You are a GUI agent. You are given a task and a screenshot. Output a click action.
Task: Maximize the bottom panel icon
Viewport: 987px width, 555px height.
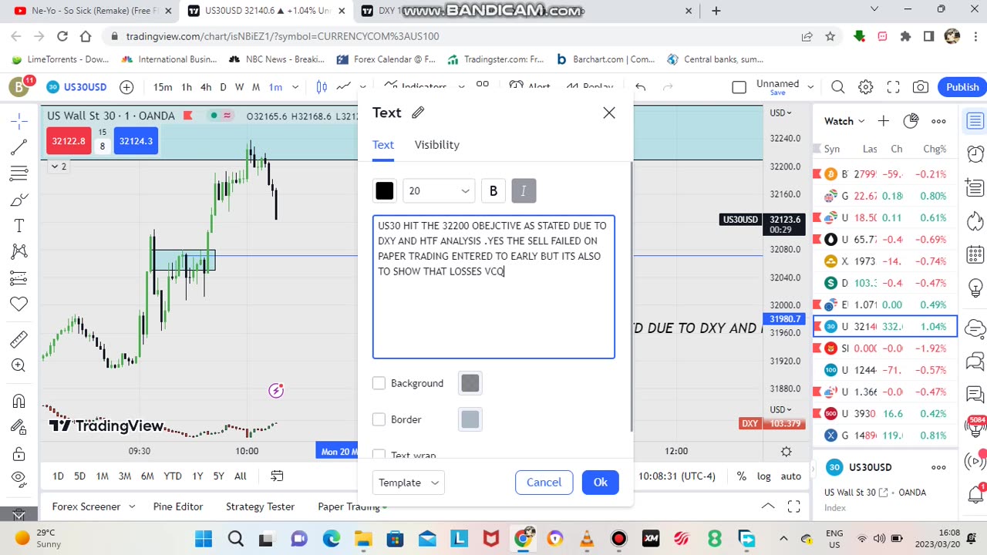[793, 506]
